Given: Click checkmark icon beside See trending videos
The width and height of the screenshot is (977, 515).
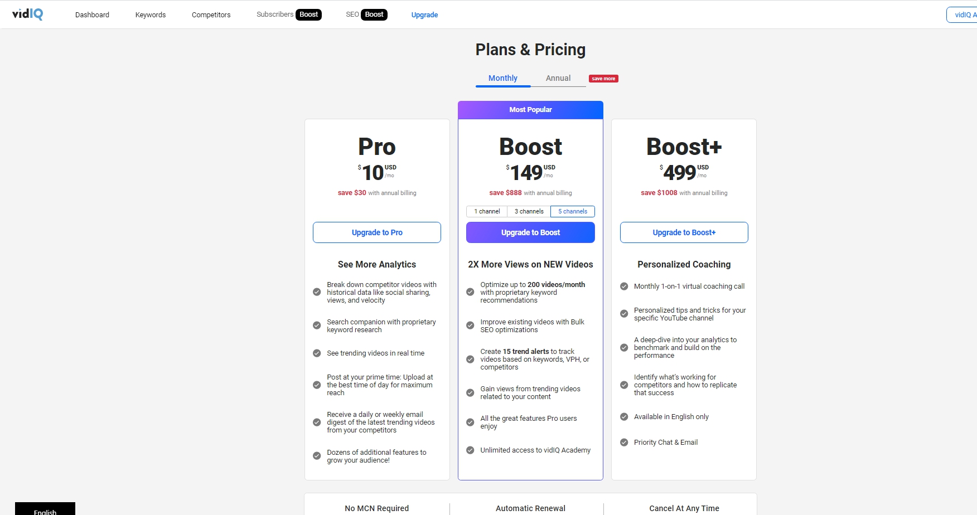Looking at the screenshot, I should pyautogui.click(x=317, y=353).
